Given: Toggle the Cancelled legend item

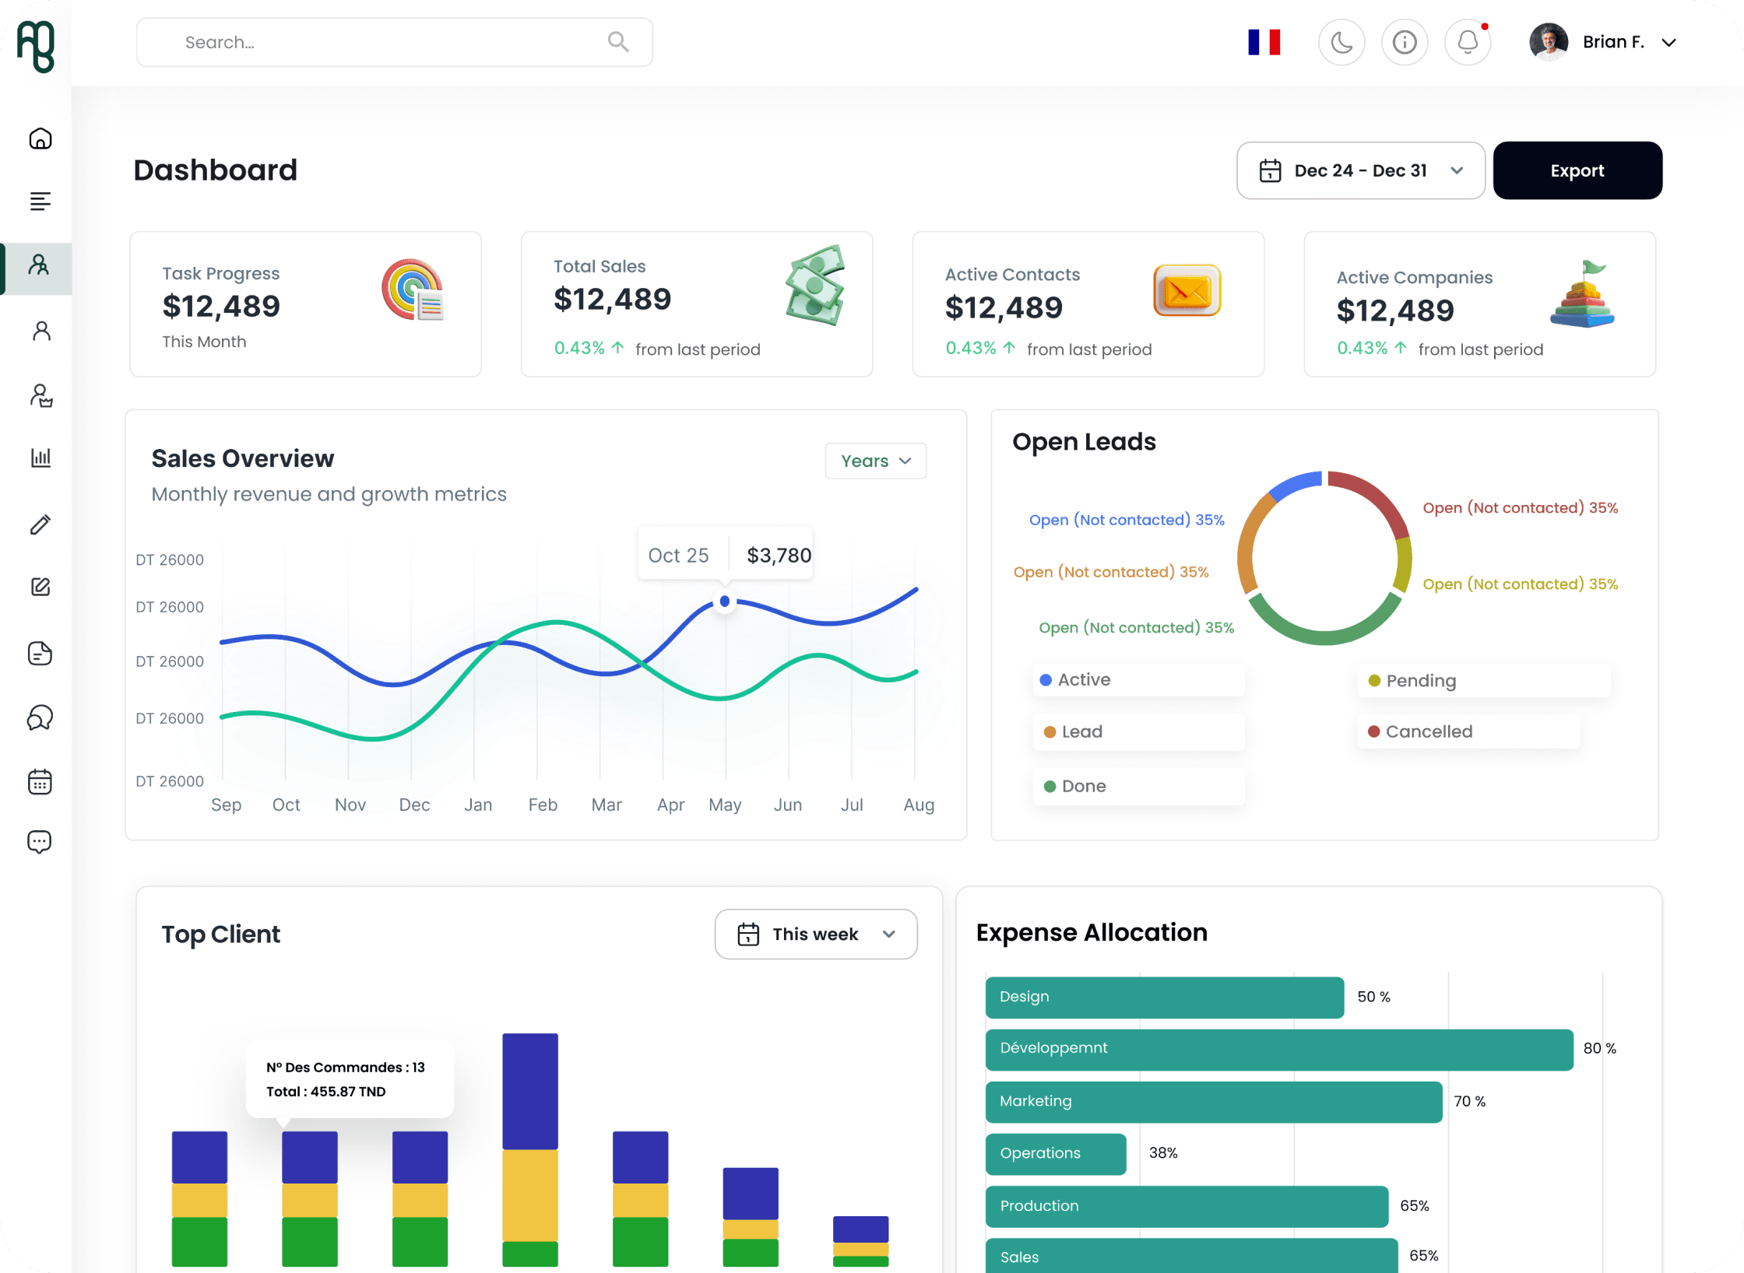Looking at the screenshot, I should click(1469, 731).
